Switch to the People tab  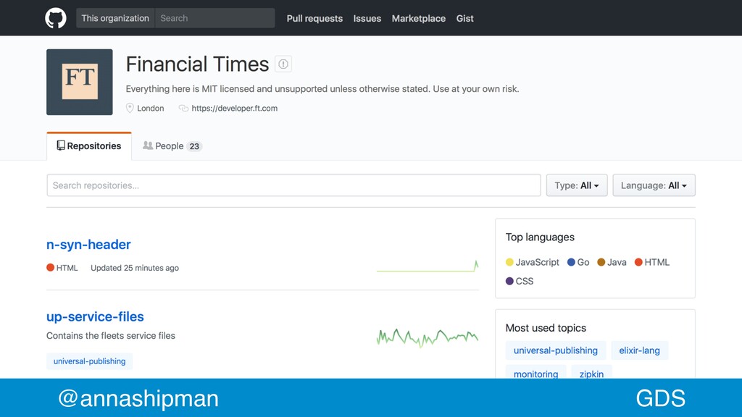click(x=172, y=146)
